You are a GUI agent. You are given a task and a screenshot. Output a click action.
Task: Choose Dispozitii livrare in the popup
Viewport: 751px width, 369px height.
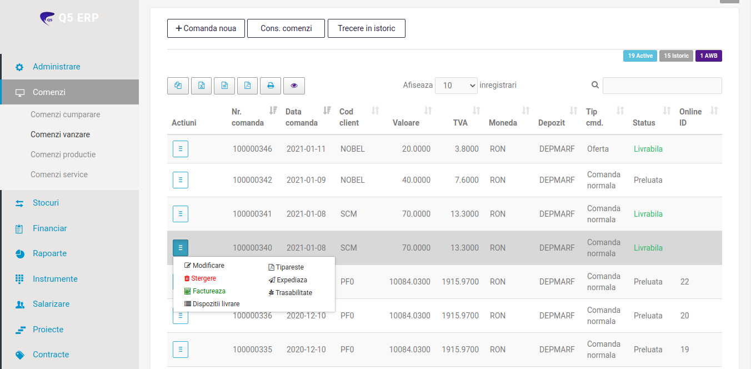pos(212,304)
